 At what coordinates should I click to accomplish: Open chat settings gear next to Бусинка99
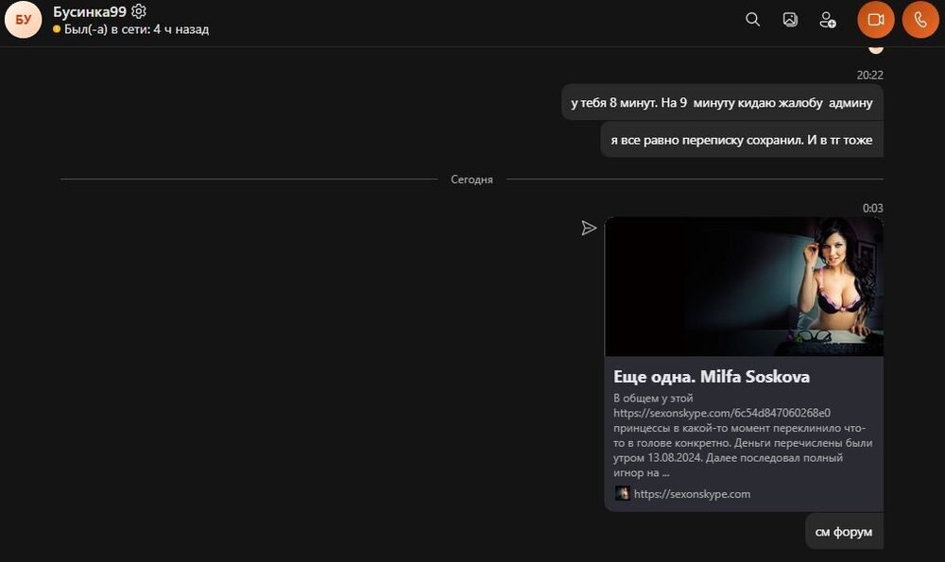click(139, 11)
